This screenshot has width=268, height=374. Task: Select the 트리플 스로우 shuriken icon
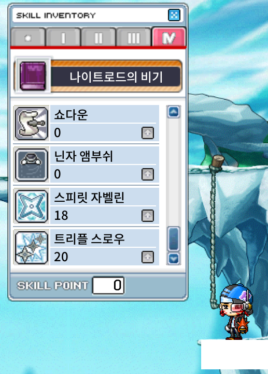pos(32,248)
